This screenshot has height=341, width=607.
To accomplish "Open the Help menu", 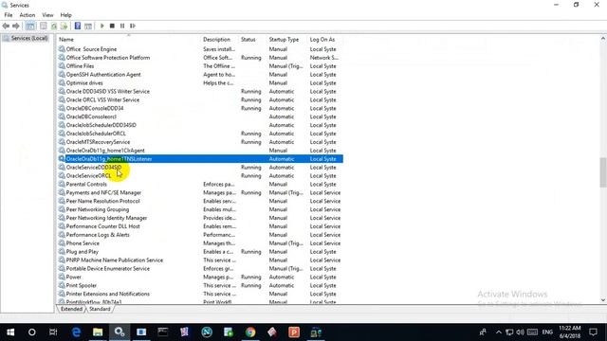I will 65,15.
